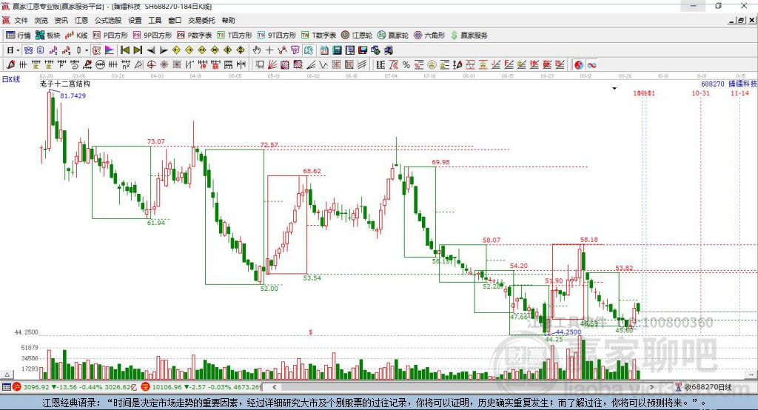This screenshot has width=758, height=410.
Task: Click the 臻镭科技 stock name
Action: (x=742, y=84)
